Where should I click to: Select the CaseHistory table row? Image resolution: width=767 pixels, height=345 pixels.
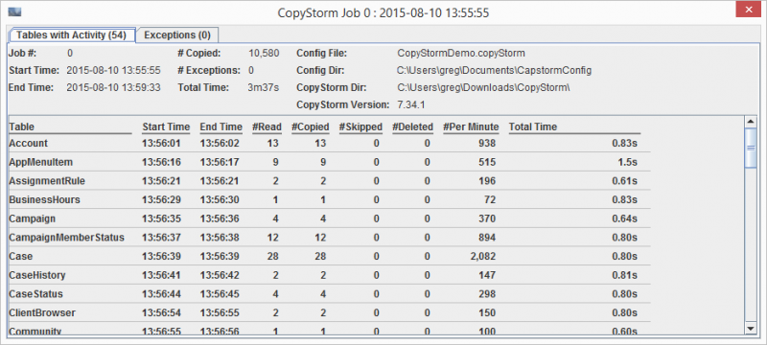click(330, 275)
